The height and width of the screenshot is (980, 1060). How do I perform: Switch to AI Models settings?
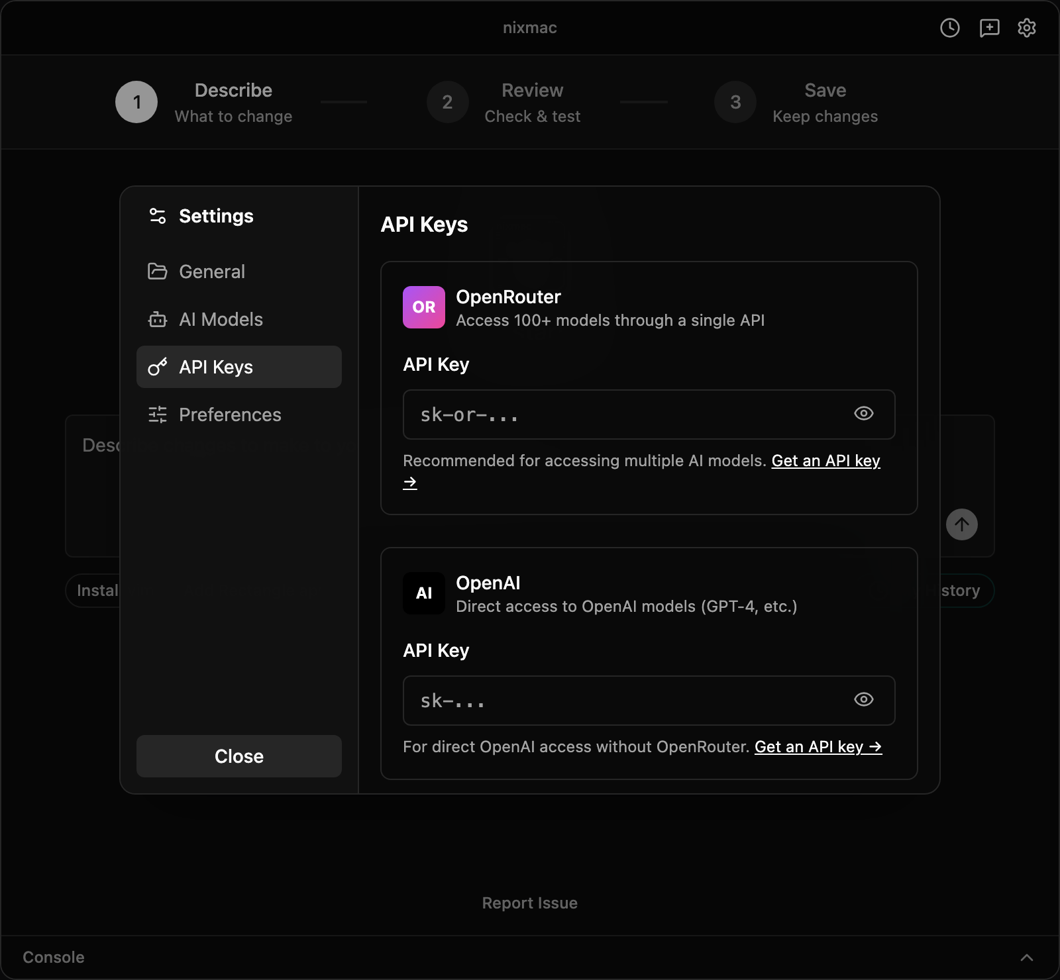click(x=239, y=319)
